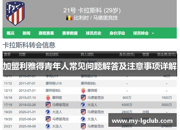Click the Belgium flag icon
Image resolution: width=180 pixels, height=130 pixels.
tap(69, 18)
